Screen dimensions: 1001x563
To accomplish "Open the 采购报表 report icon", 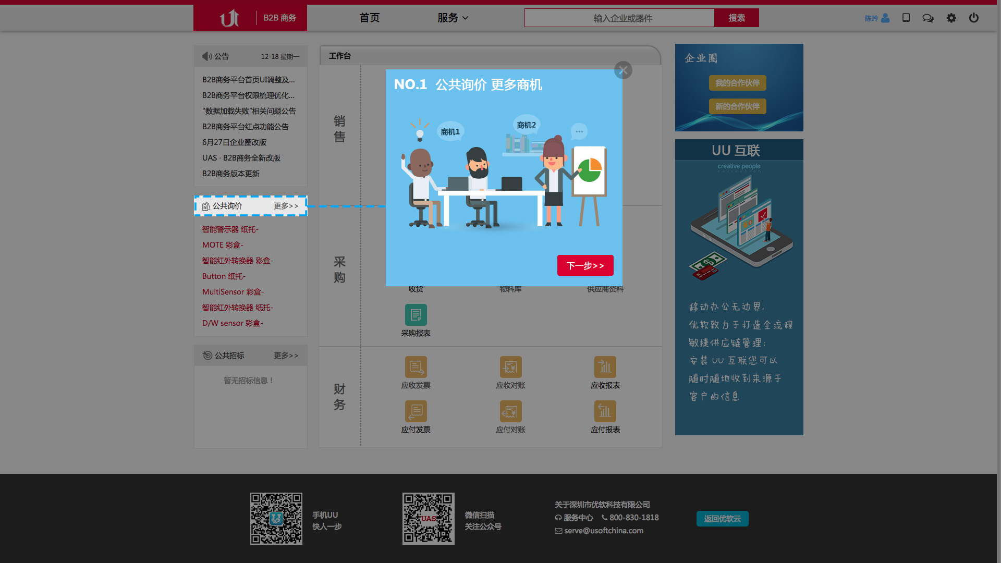I will pos(416,315).
